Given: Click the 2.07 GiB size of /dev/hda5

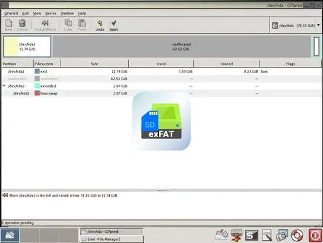Looking at the screenshot, I should [x=120, y=93].
